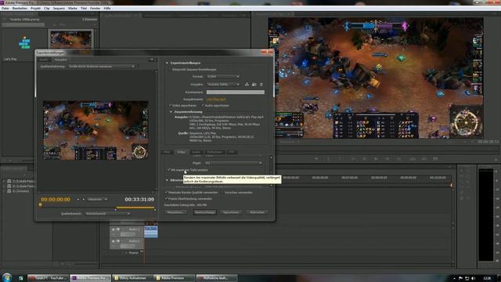501x282 pixels.
Task: Mute the Audio 2 track speaker icon
Action: [113, 241]
